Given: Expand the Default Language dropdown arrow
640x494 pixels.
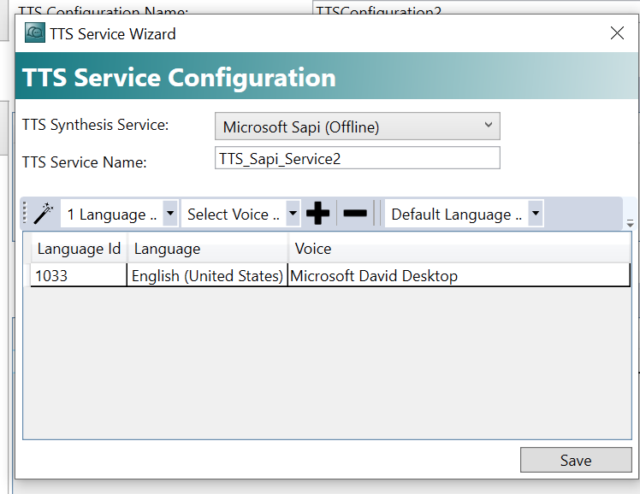Looking at the screenshot, I should pos(536,213).
